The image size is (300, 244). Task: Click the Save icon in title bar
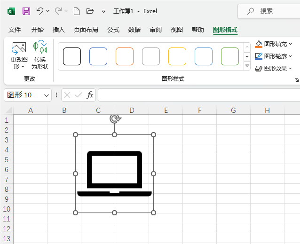click(x=26, y=11)
